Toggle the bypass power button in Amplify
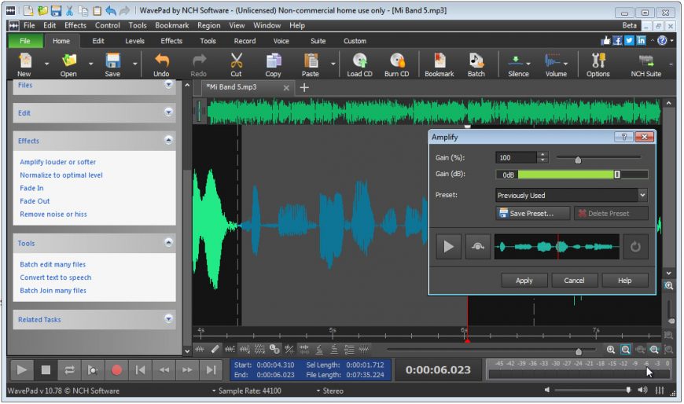Image resolution: width=684 pixels, height=404 pixels. (635, 247)
